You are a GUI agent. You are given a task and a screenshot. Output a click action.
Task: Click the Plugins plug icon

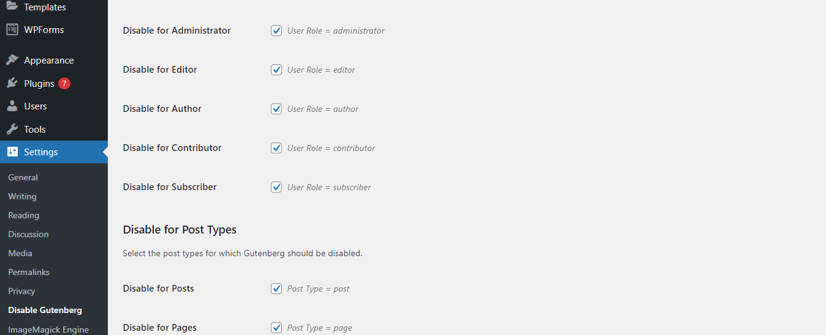12,83
